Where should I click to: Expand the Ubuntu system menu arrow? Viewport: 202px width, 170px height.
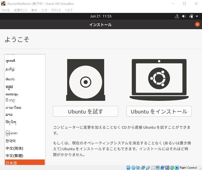pos(197,16)
